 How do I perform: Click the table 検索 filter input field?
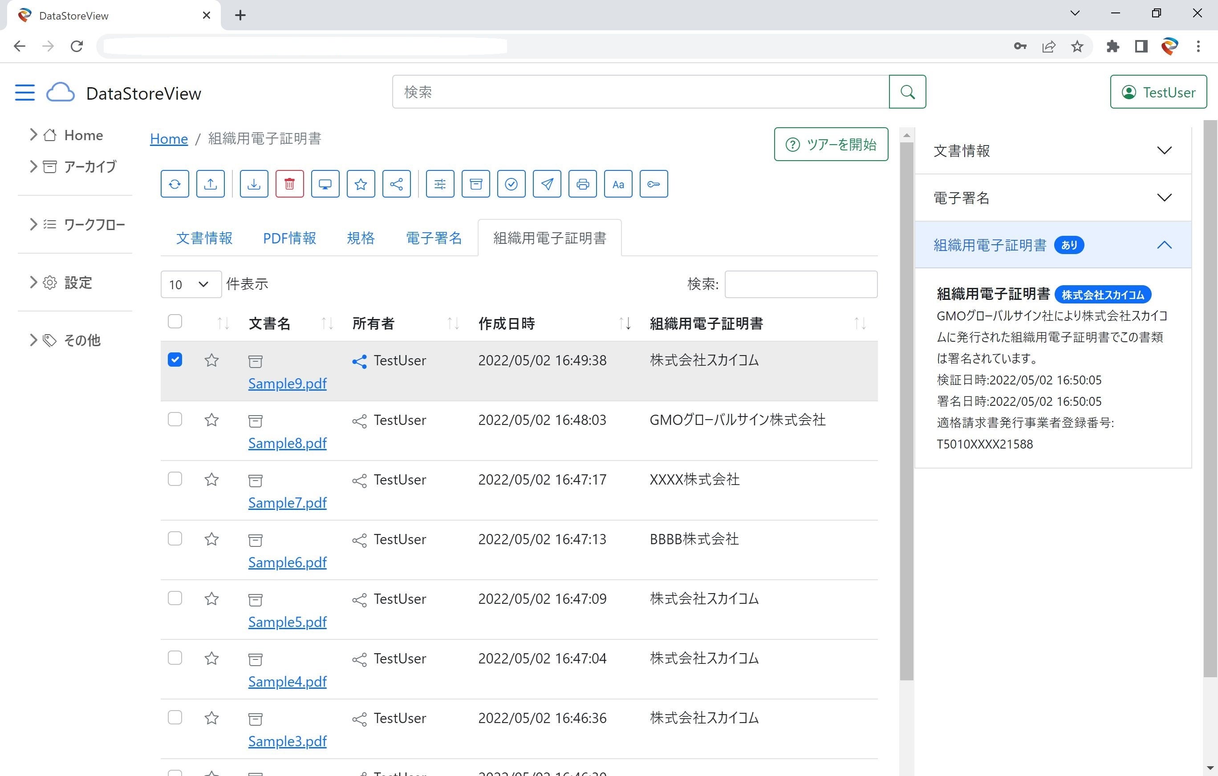[801, 284]
